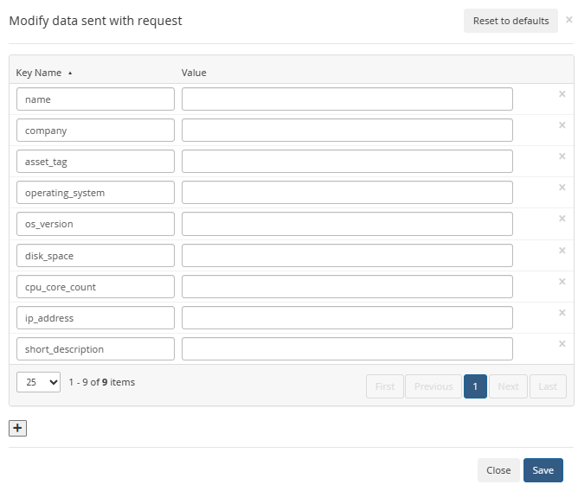Edit the cpu_core_count key name field
This screenshot has height=491, width=578.
95,287
